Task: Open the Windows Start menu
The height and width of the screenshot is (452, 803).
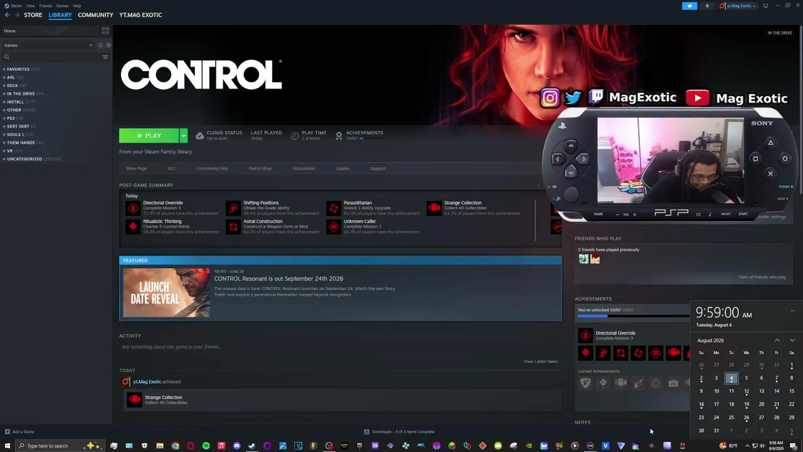Action: (x=7, y=446)
